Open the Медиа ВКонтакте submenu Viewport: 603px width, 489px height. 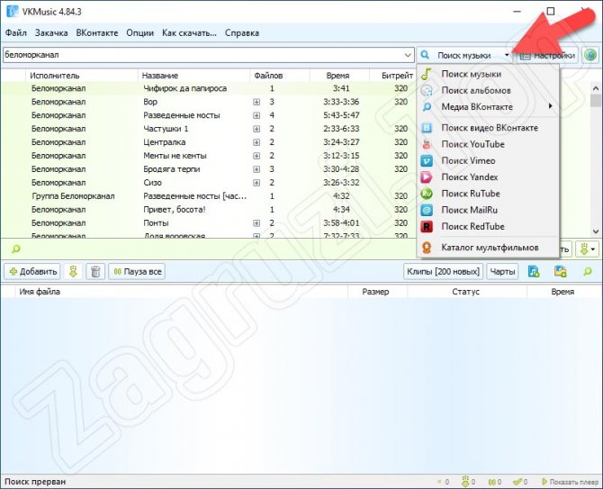click(477, 107)
